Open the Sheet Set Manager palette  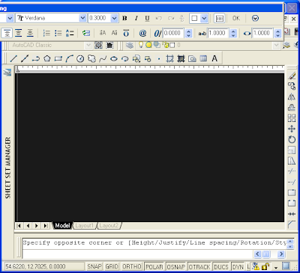point(8,168)
